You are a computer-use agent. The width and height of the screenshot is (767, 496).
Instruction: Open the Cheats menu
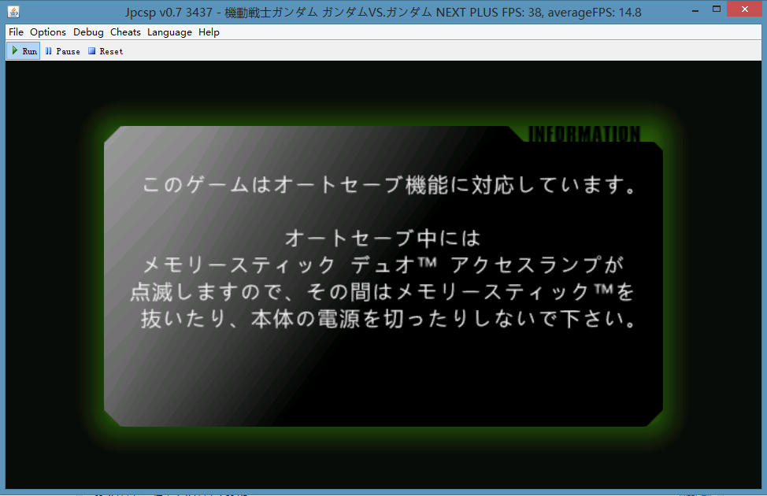tap(125, 32)
